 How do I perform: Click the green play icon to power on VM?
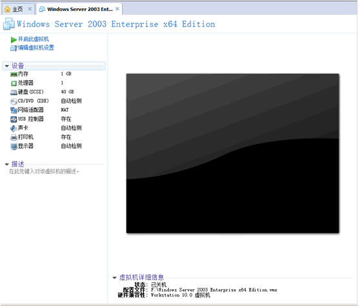[x=14, y=39]
